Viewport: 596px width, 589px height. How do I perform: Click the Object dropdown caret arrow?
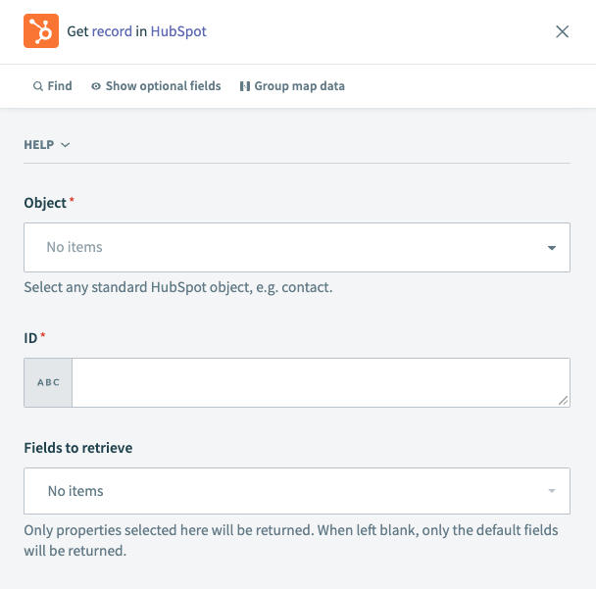552,248
